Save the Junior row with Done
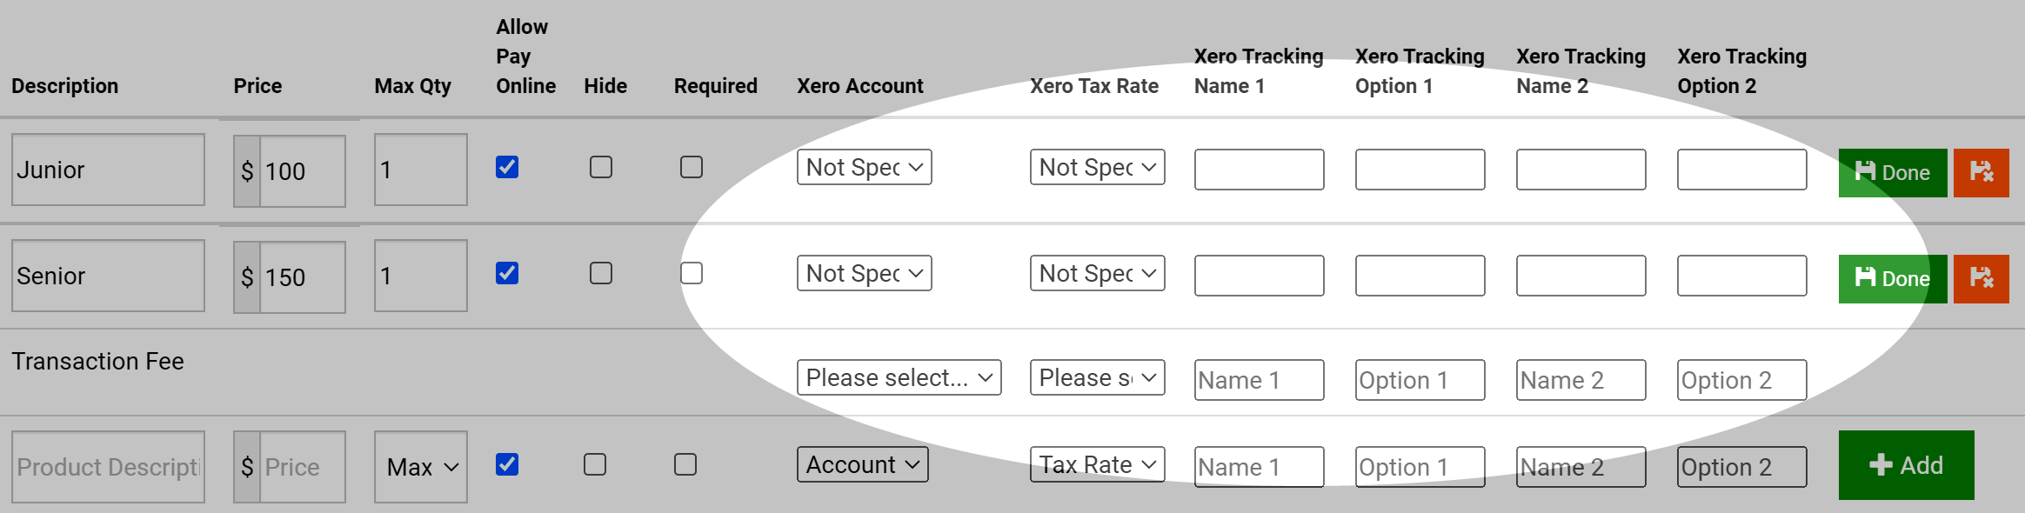Viewport: 2025px width, 513px height. (1892, 172)
